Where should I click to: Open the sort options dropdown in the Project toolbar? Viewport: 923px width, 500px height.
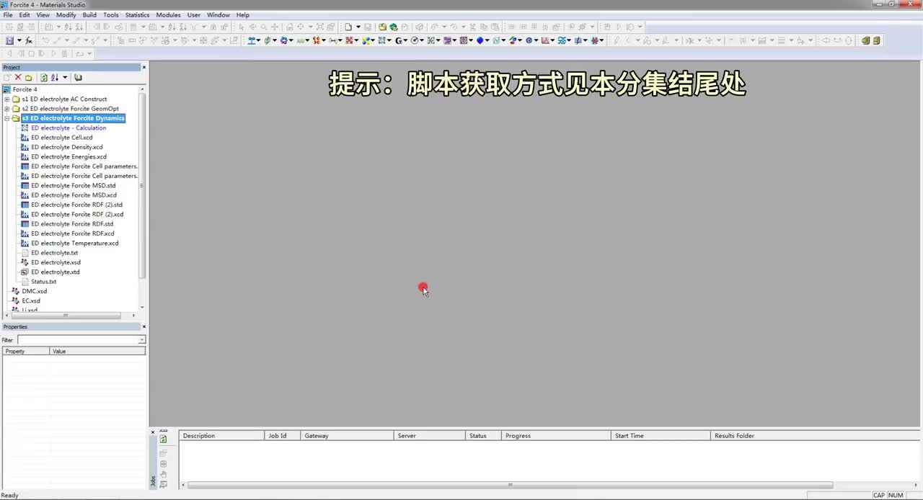(x=65, y=77)
